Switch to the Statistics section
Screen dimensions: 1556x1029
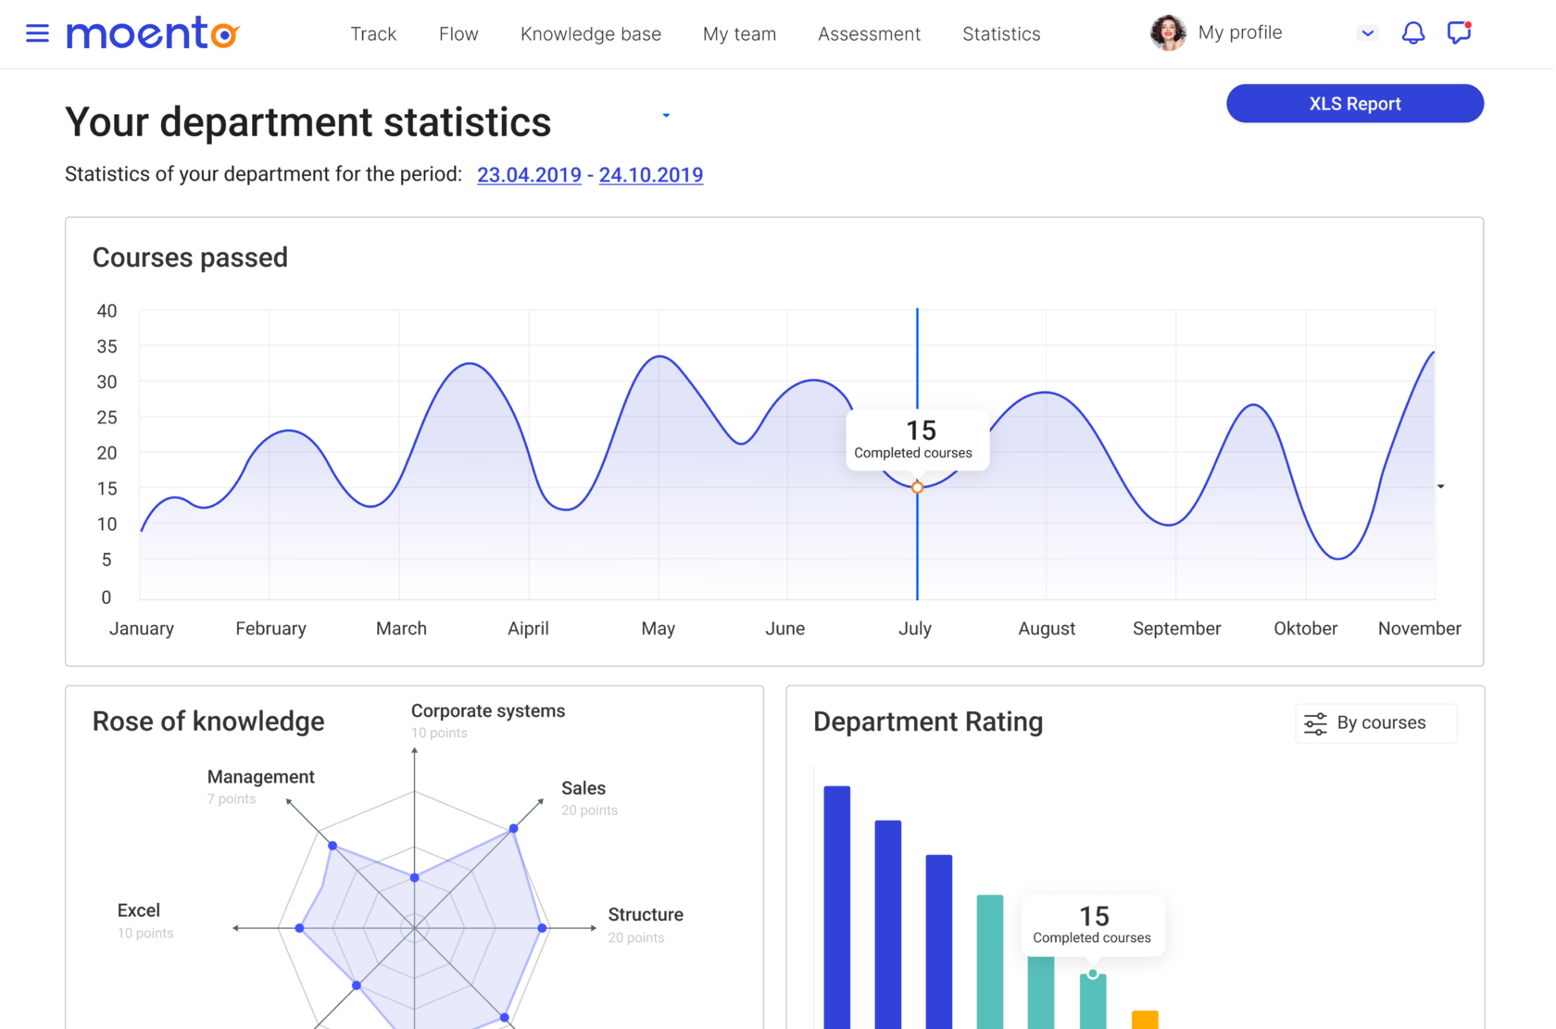click(x=1001, y=33)
